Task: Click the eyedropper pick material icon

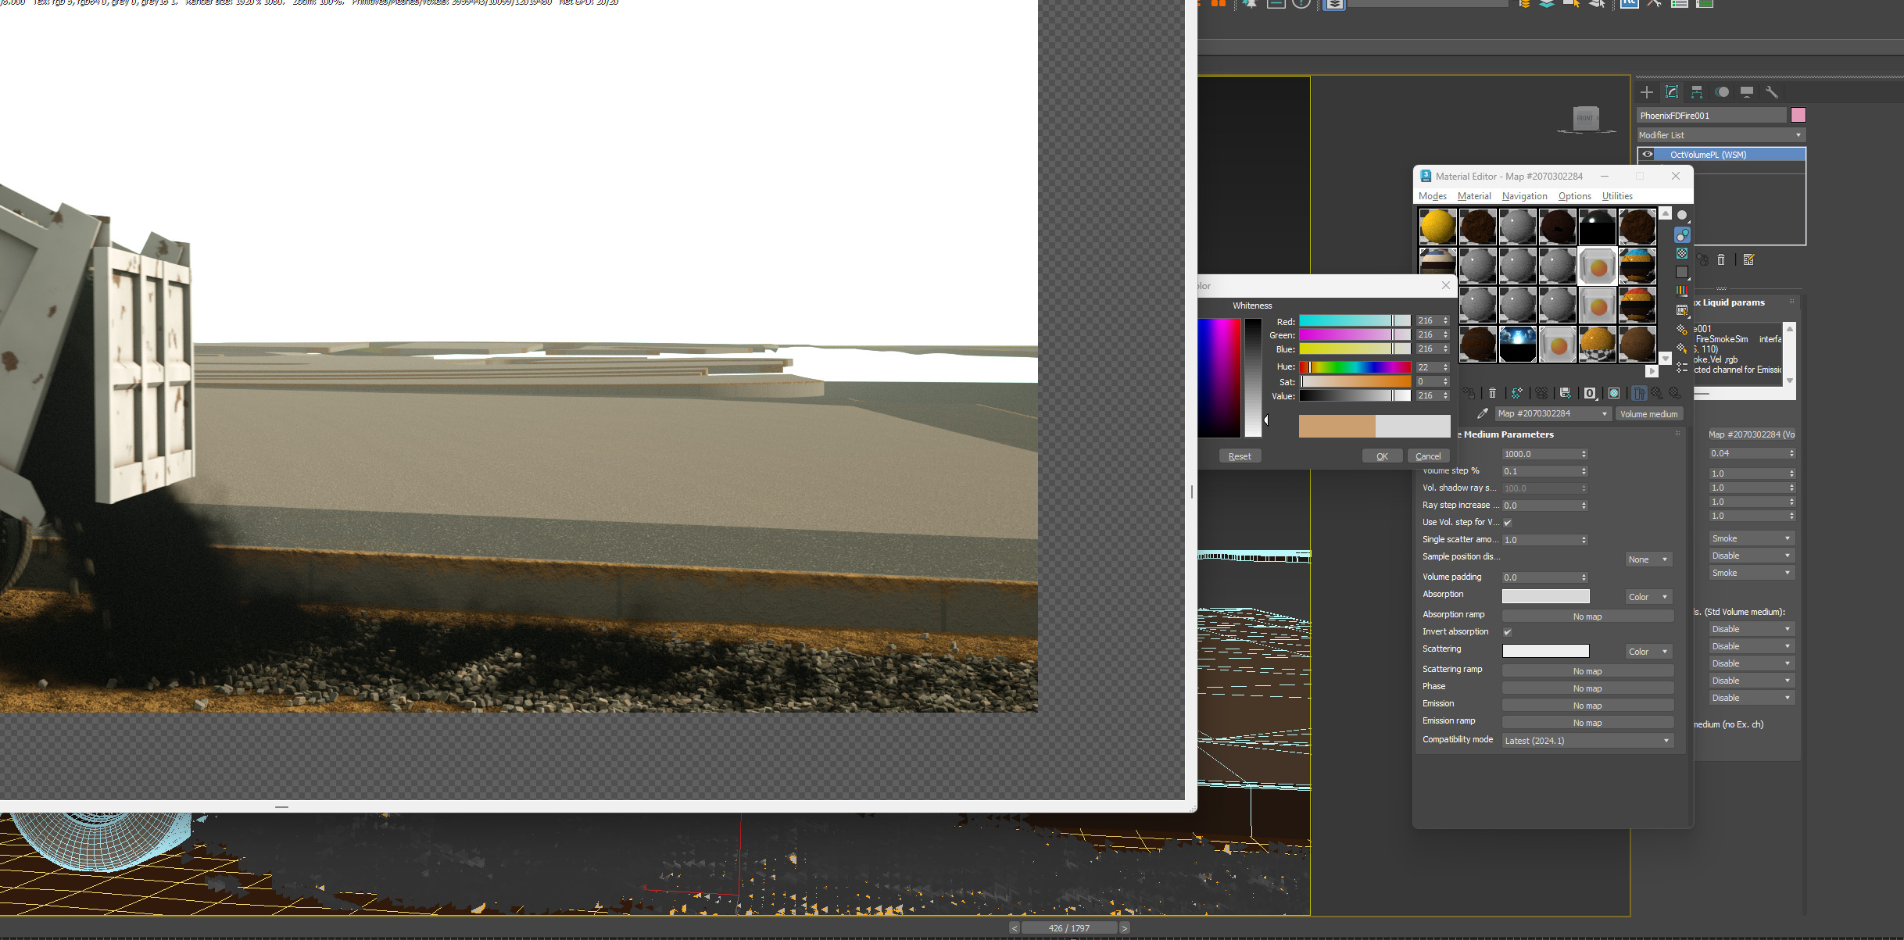Action: (x=1482, y=413)
